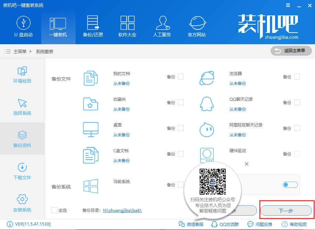The image size is (315, 230).
Task: Click 从未备份 under 浏览器
Action: (238, 83)
